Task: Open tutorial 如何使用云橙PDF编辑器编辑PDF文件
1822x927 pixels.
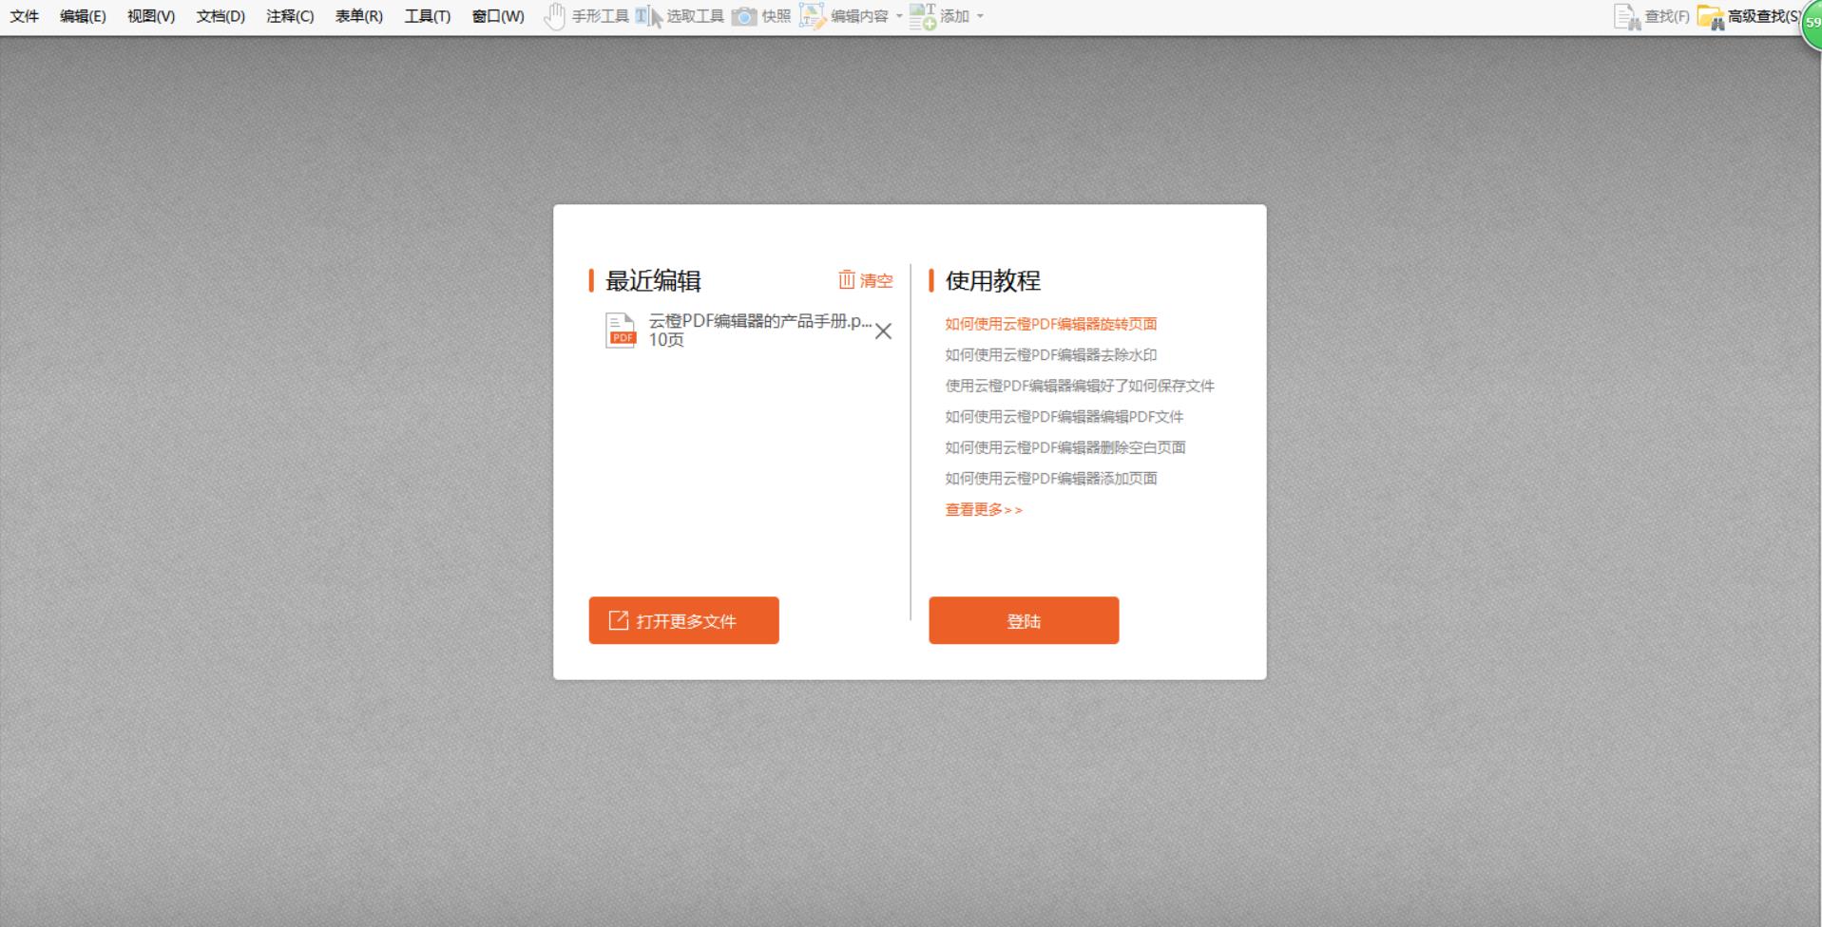Action: (x=1064, y=417)
